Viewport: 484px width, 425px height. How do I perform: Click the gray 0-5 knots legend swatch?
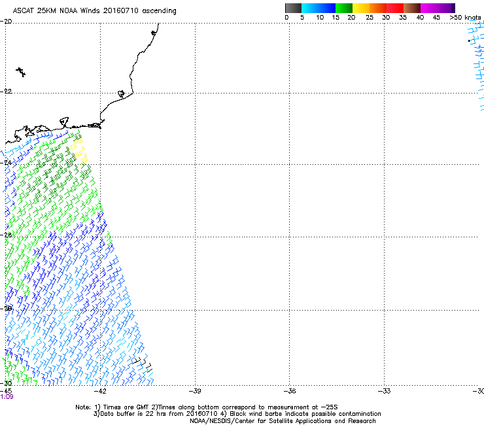click(x=293, y=8)
